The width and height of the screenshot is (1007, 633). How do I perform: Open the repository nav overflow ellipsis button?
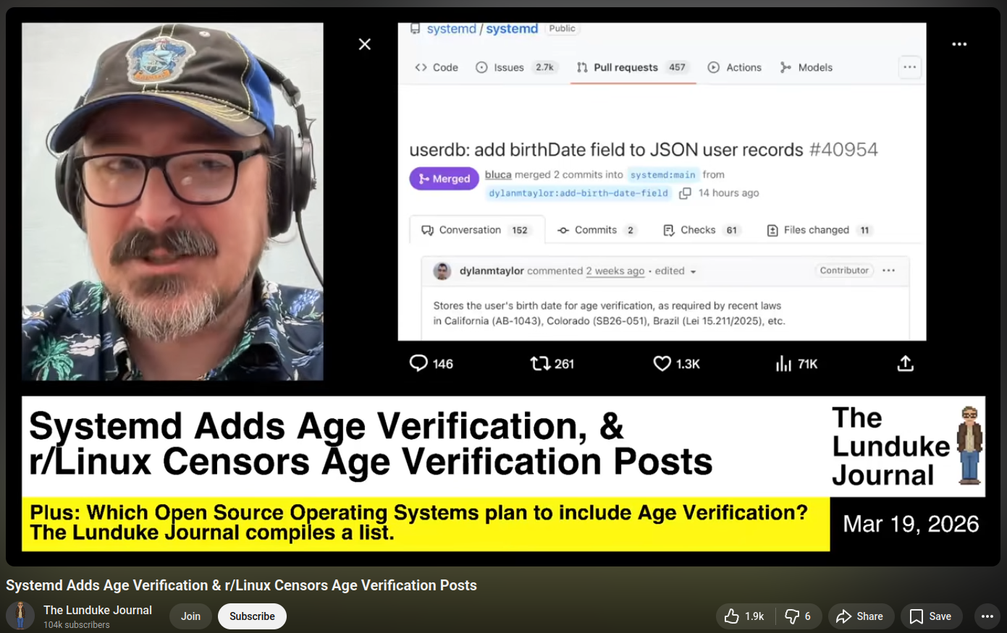click(910, 67)
